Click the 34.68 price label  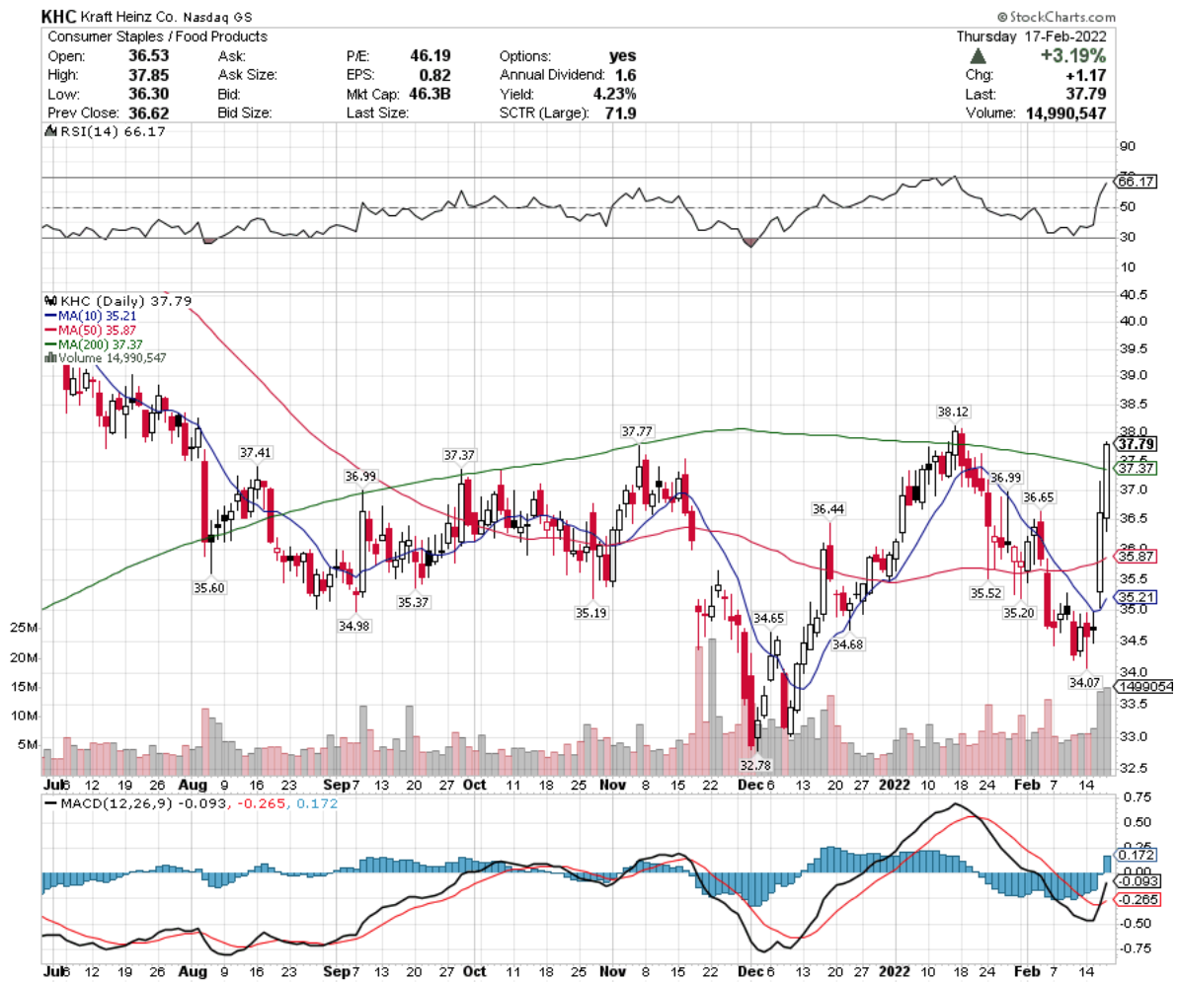point(847,644)
